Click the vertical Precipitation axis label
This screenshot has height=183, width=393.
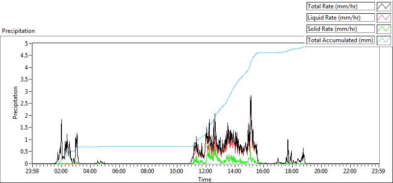15,103
